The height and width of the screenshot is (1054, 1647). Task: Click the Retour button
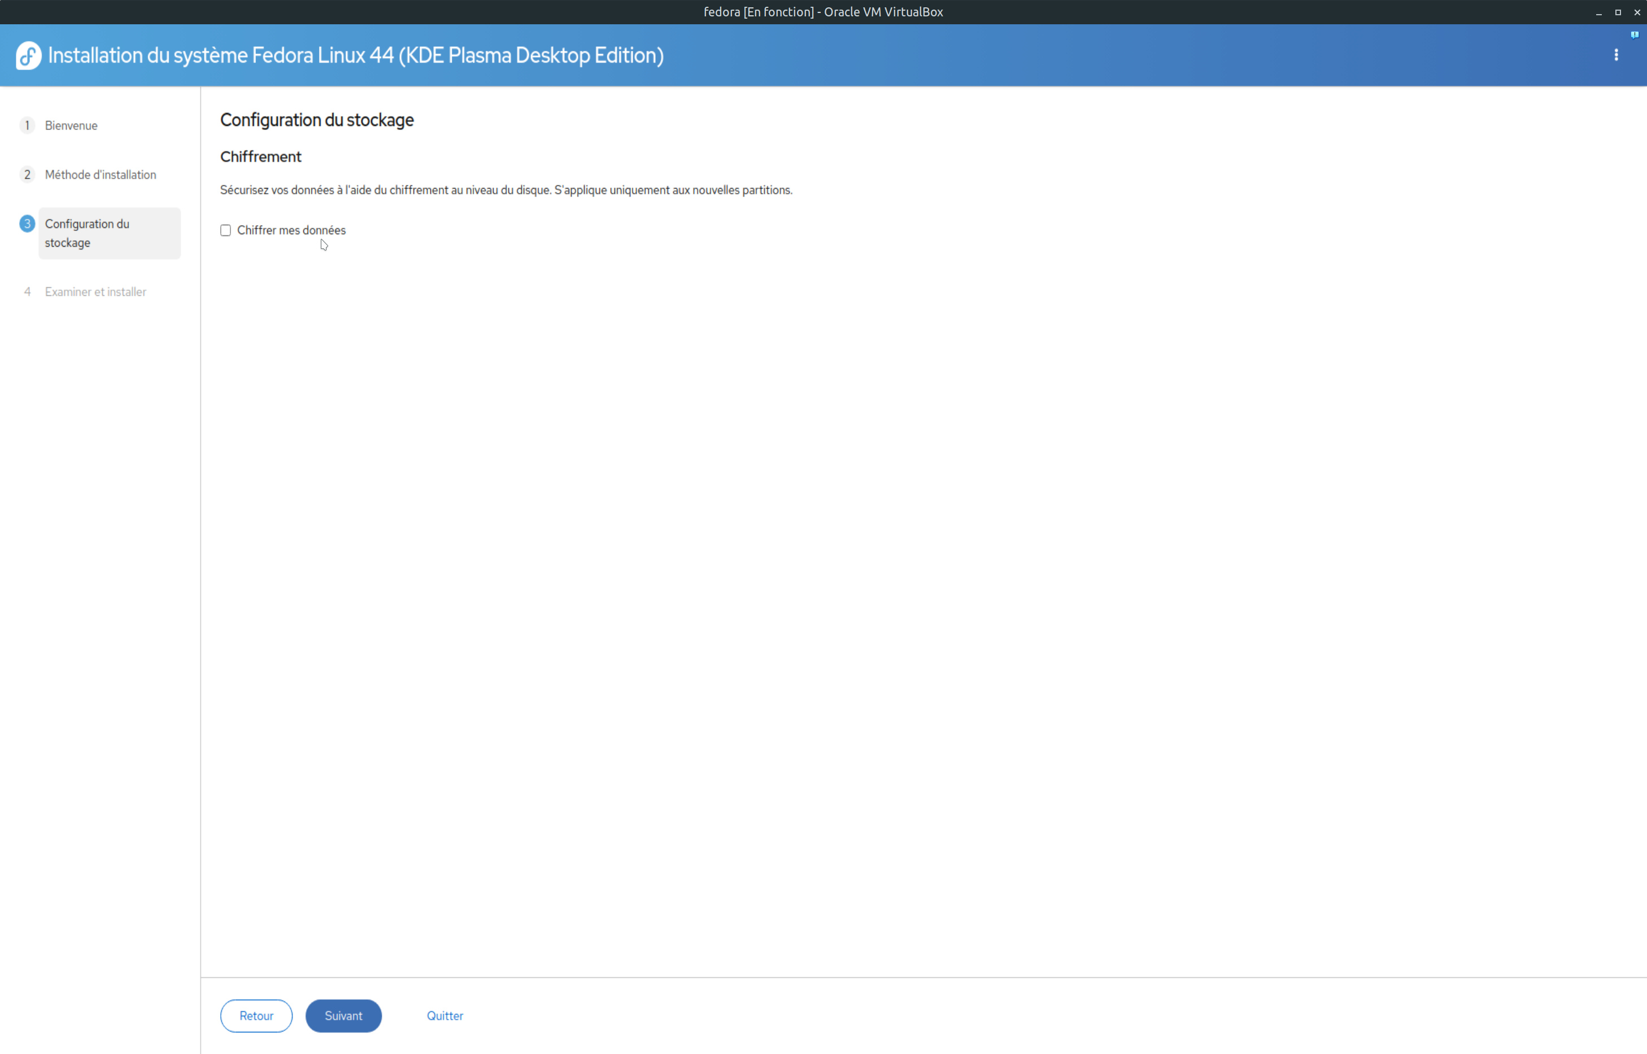click(x=256, y=1016)
